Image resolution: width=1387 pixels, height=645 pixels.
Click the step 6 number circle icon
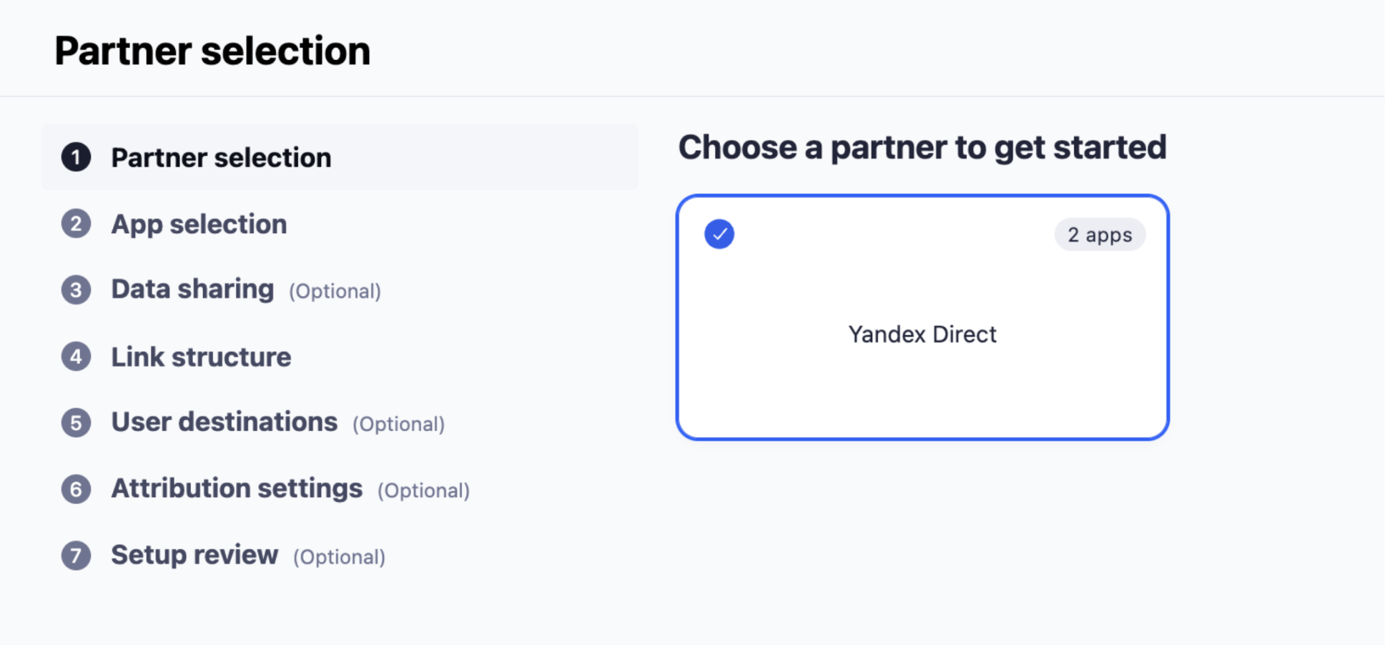pos(76,489)
